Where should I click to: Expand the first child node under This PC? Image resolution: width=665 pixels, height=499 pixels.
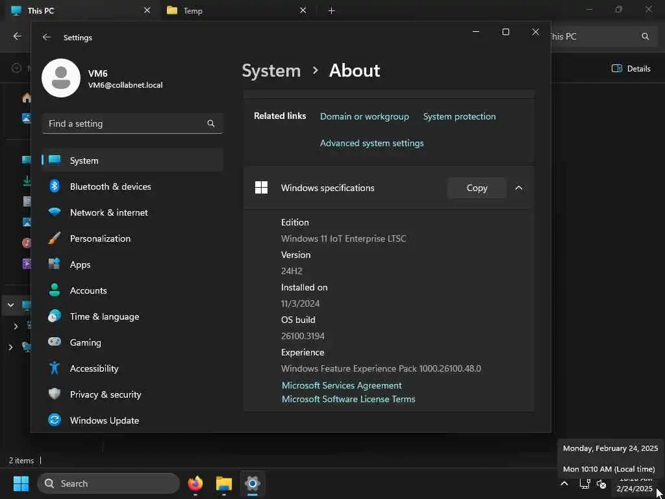point(16,326)
